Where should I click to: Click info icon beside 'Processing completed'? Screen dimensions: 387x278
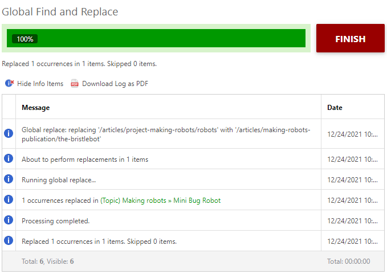(x=9, y=220)
